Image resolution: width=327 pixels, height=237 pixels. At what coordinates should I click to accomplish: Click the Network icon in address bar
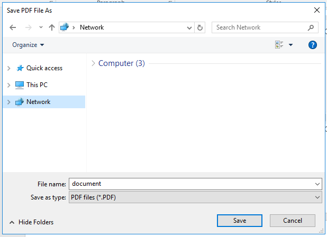click(65, 27)
